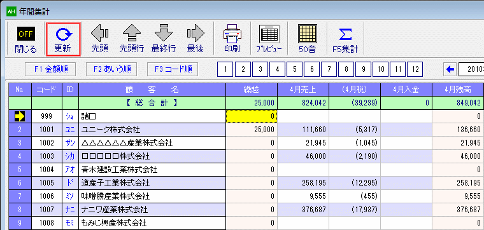Click the コード column header
The image size is (484, 230).
[46, 90]
